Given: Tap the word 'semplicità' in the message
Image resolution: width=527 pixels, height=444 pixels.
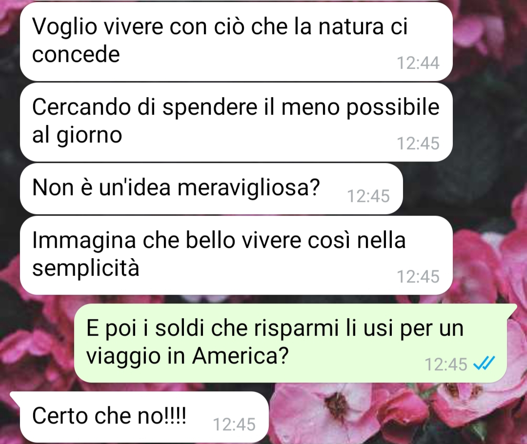Looking at the screenshot, I should point(86,268).
